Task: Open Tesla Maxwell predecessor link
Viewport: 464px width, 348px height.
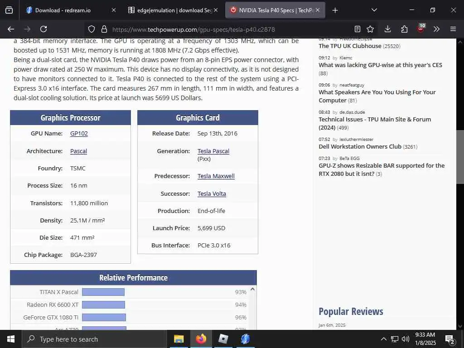Action: pyautogui.click(x=216, y=176)
